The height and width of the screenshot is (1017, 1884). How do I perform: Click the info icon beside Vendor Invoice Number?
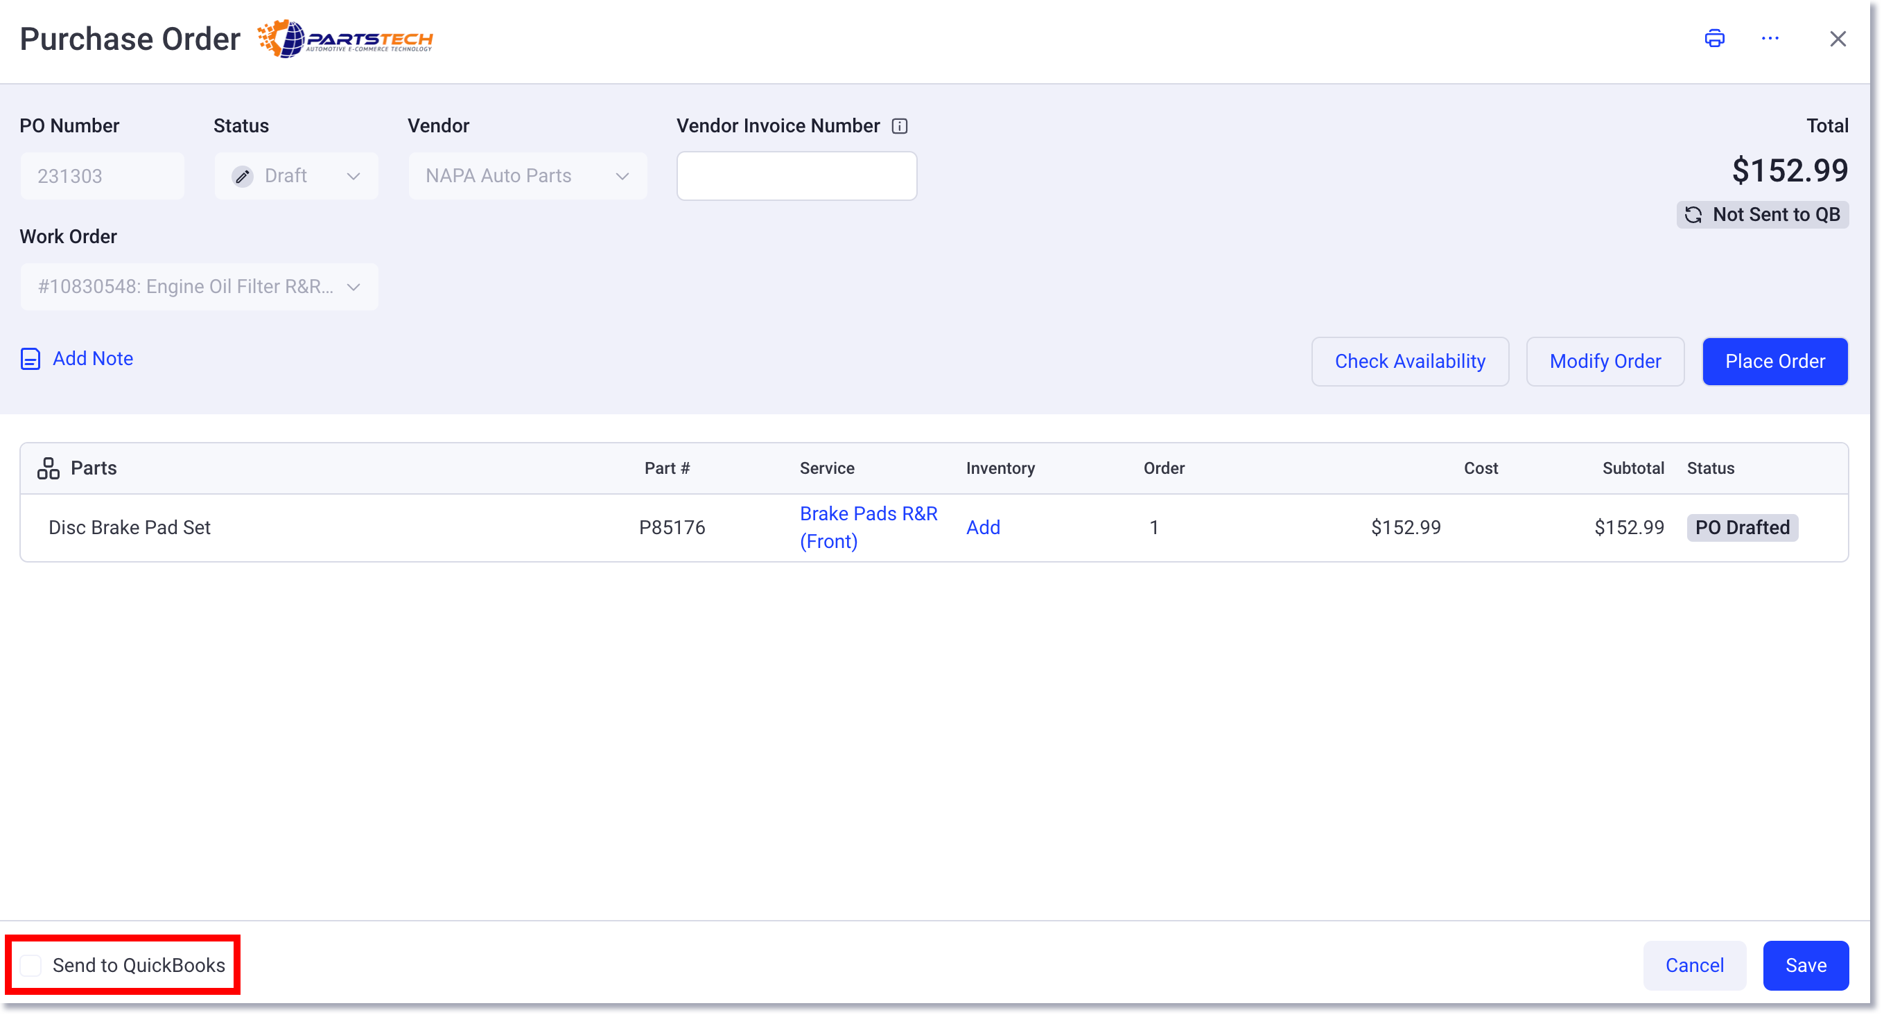click(899, 126)
